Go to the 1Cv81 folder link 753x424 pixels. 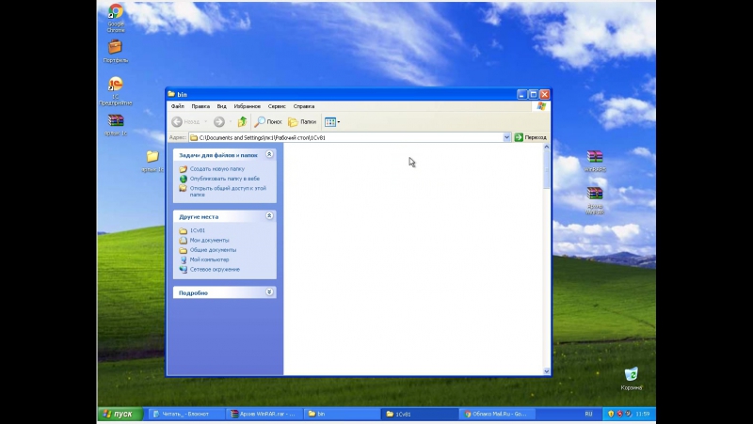point(198,230)
